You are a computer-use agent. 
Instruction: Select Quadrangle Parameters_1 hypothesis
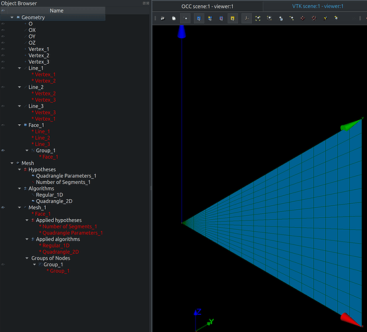point(66,176)
